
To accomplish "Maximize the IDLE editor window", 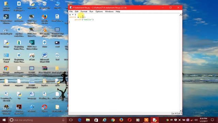I will click(x=170, y=8).
